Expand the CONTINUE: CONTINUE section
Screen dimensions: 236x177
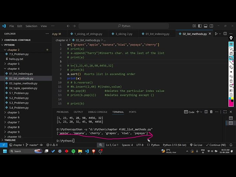pyautogui.click(x=17, y=40)
